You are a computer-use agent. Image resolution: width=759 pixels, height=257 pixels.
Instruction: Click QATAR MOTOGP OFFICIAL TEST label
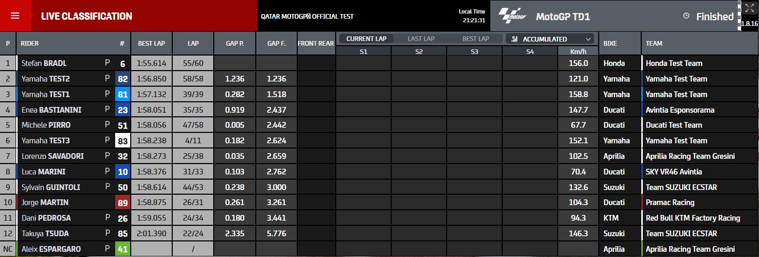tap(307, 16)
